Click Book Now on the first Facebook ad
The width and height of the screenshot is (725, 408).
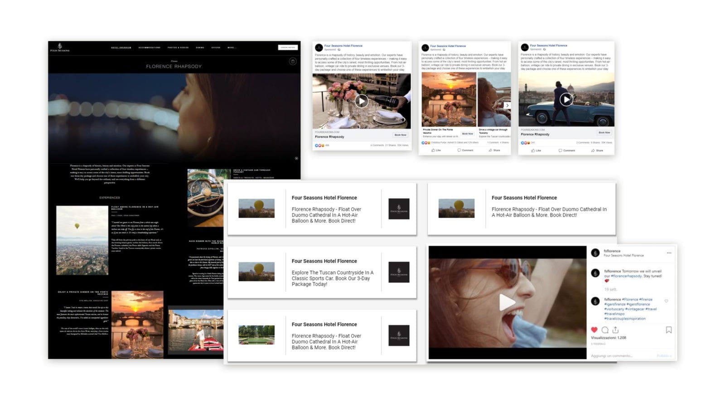[401, 135]
